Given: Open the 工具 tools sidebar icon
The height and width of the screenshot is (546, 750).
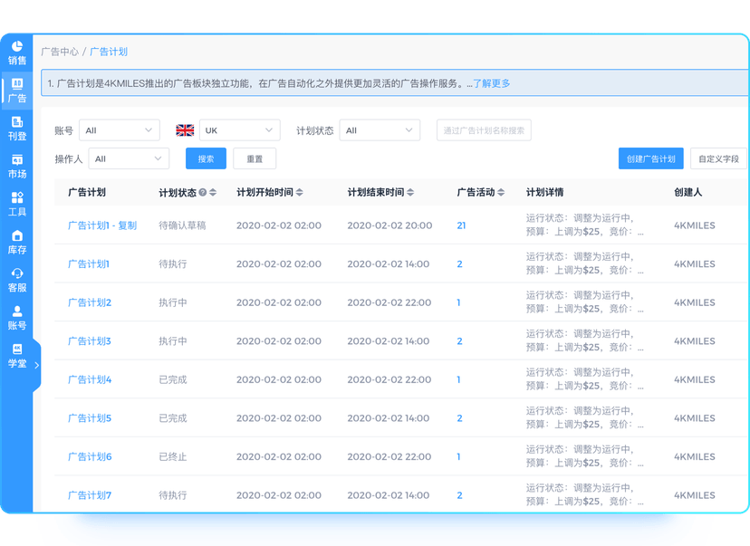Looking at the screenshot, I should 16,204.
